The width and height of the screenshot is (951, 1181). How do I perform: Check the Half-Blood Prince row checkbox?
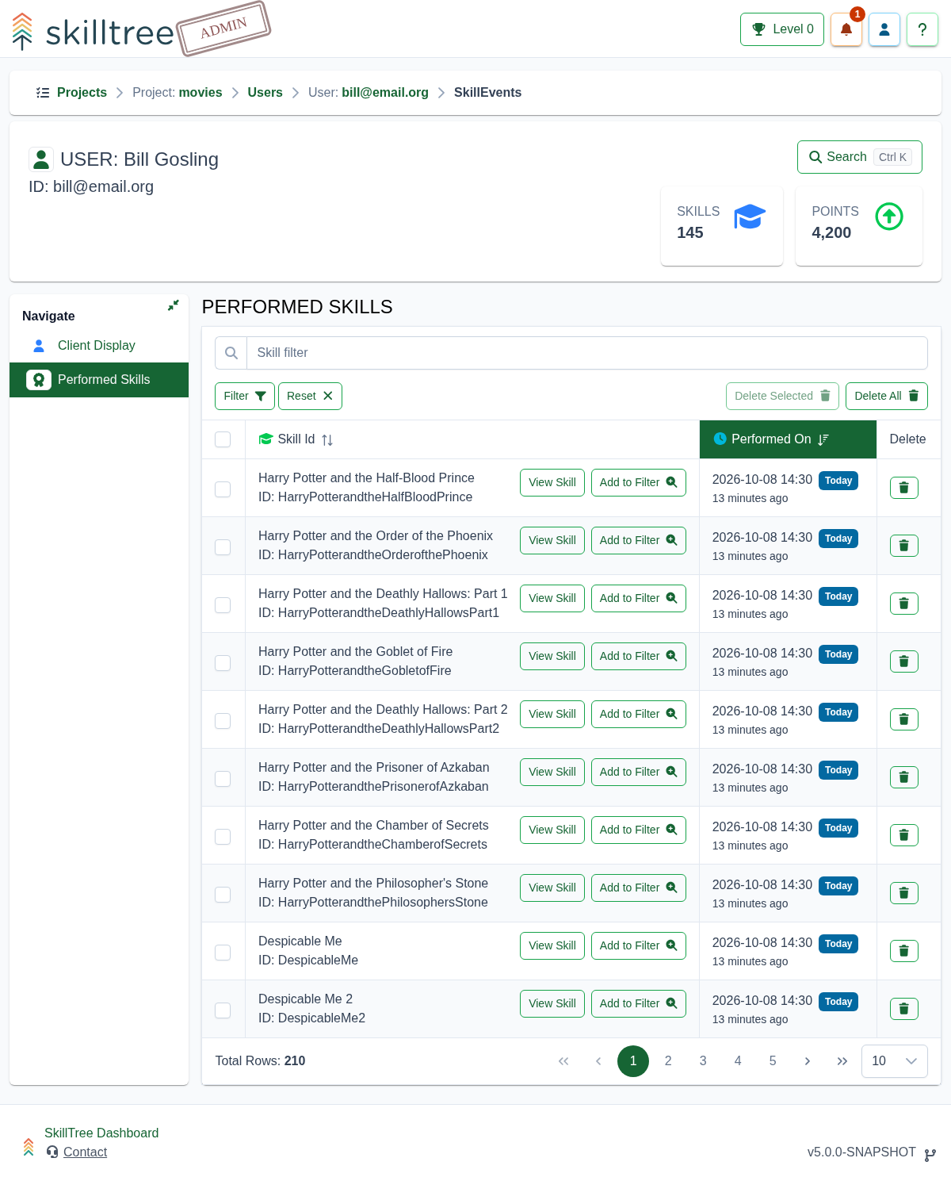coord(223,489)
